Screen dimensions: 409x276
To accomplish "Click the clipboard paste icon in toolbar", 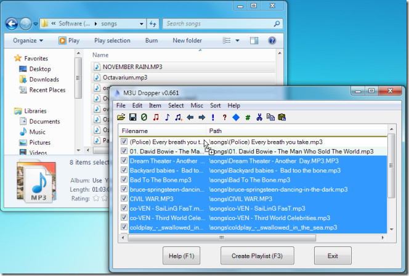I will coord(282,117).
